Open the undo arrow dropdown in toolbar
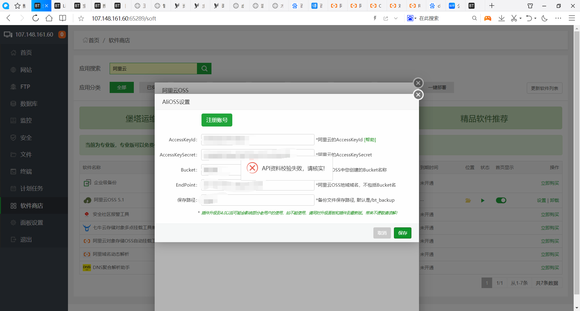 [535, 18]
